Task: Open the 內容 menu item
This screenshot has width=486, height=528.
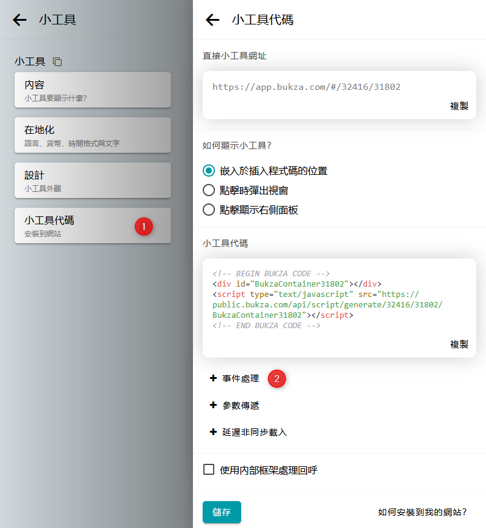Action: click(x=93, y=90)
